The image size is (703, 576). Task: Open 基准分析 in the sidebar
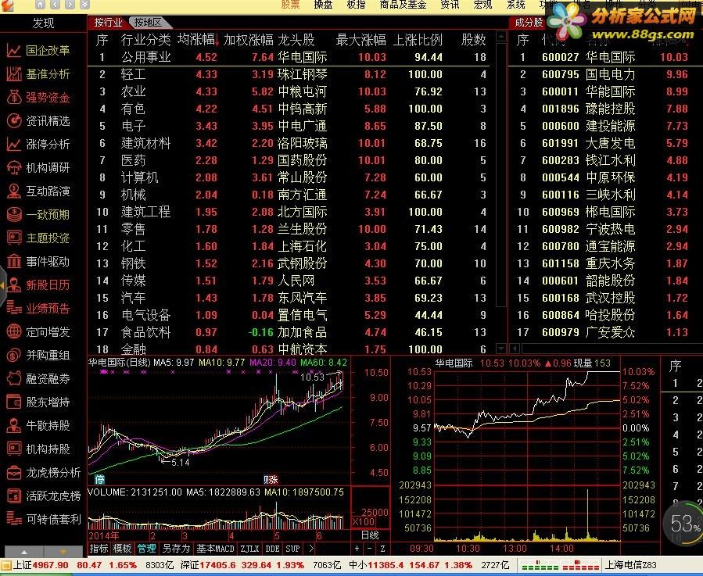coord(38,74)
